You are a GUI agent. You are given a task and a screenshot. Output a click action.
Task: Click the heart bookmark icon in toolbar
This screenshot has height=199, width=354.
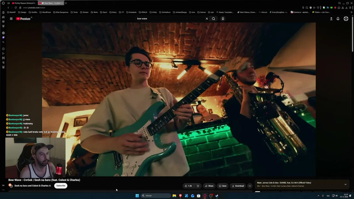point(318,8)
